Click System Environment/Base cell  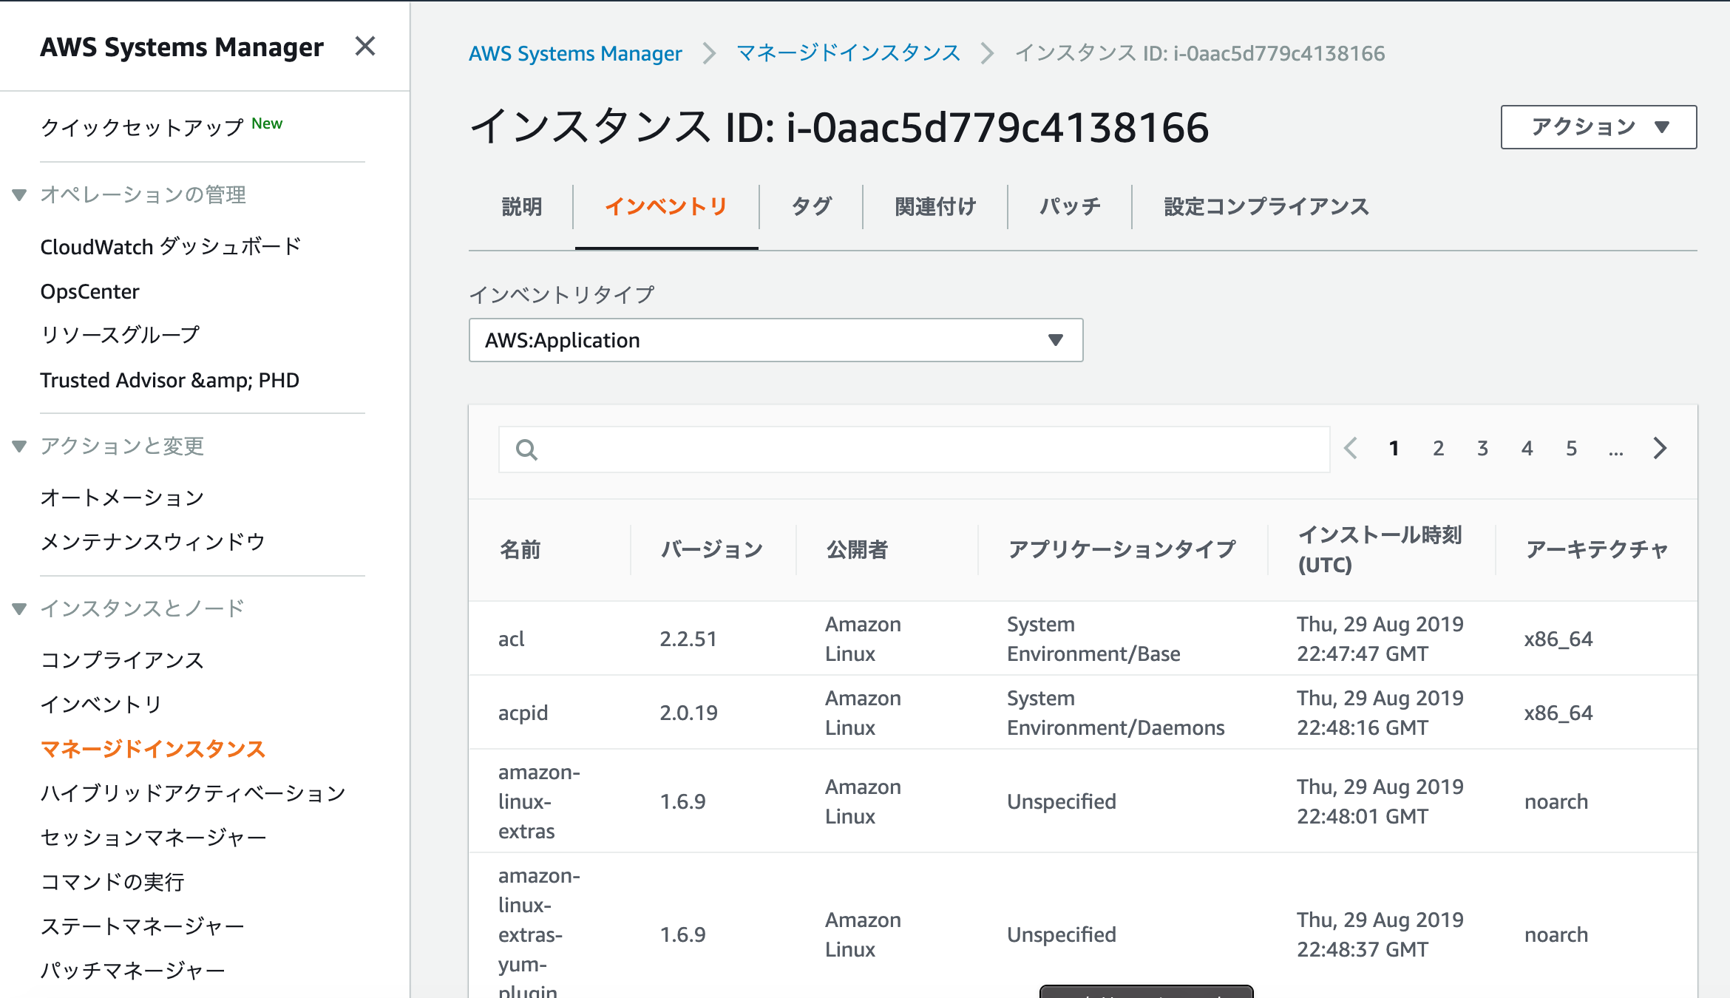[x=1093, y=639]
